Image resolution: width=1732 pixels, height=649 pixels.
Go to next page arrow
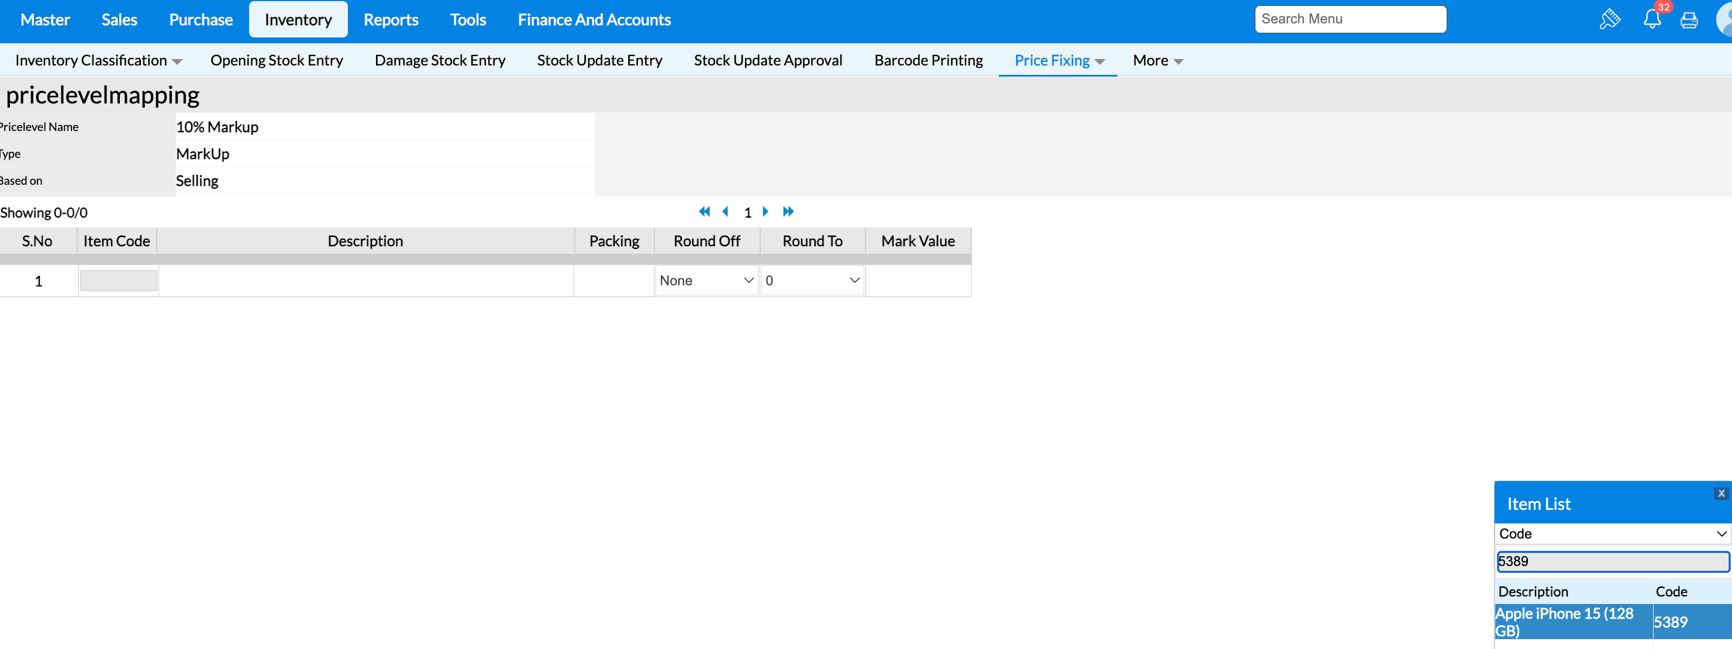(x=765, y=212)
